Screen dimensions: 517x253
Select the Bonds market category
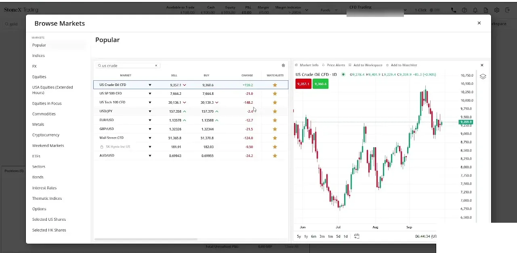pos(38,177)
